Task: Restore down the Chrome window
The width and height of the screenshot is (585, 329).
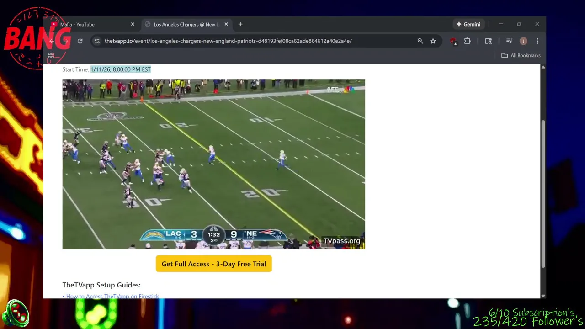Action: coord(519,24)
